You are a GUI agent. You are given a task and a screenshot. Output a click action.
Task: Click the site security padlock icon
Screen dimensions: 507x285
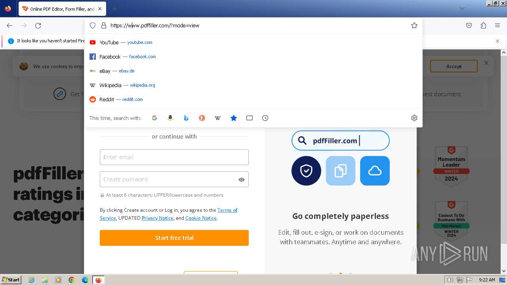click(104, 25)
